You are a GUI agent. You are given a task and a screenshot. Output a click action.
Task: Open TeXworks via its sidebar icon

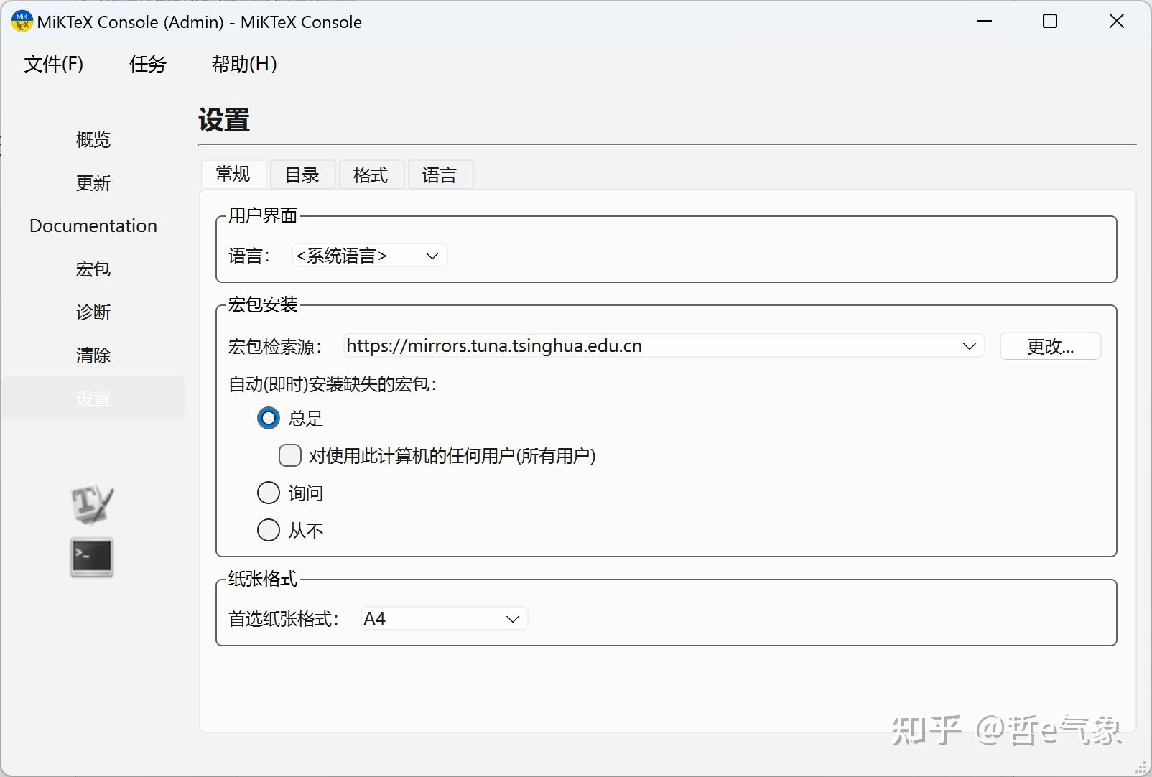(92, 503)
